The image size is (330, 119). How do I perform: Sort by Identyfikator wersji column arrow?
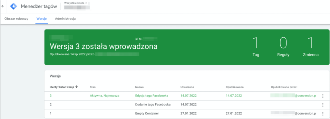tap(76, 87)
